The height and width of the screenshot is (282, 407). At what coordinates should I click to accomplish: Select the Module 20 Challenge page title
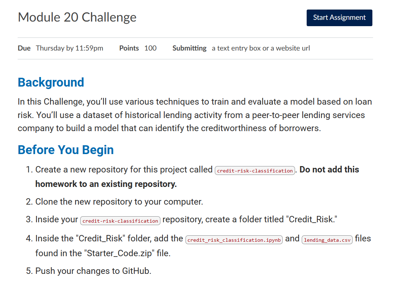tap(77, 17)
